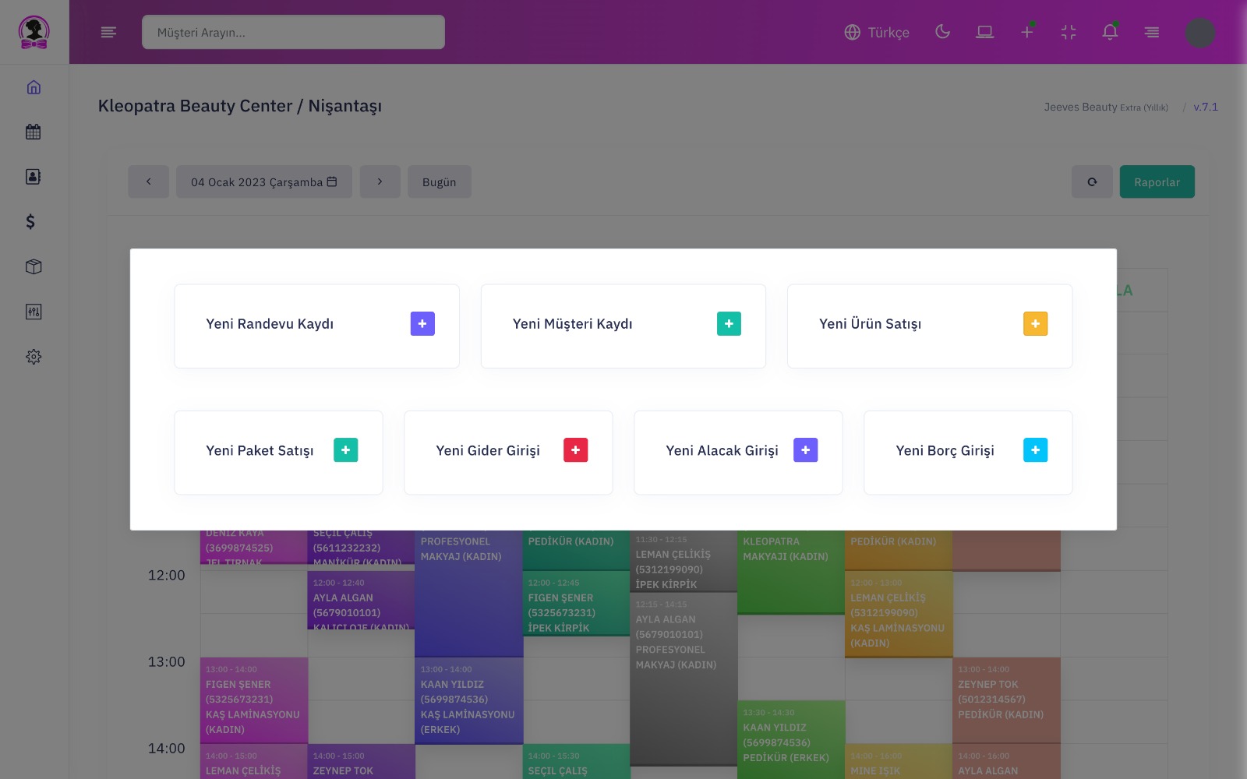This screenshot has height=779, width=1247.
Task: Open the notifications bell icon
Action: click(x=1110, y=32)
